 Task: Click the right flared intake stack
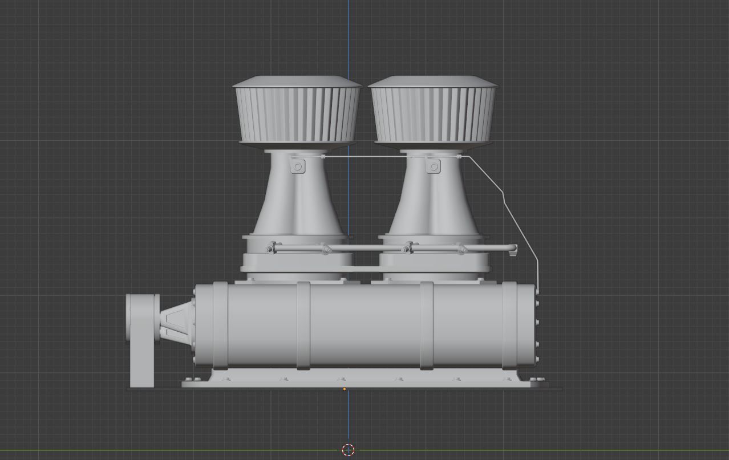pos(434,194)
